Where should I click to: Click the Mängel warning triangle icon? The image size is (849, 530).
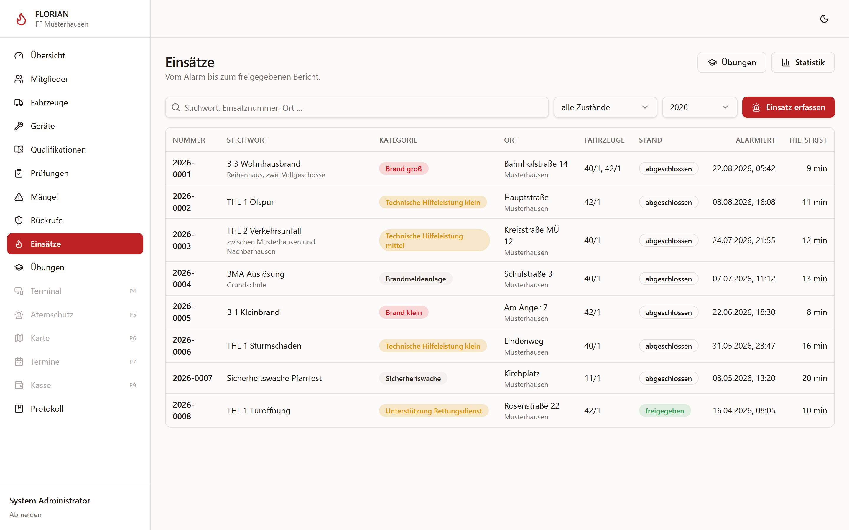[19, 197]
